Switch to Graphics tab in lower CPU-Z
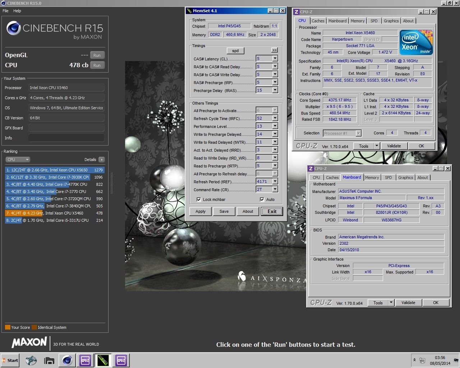 coord(406,178)
